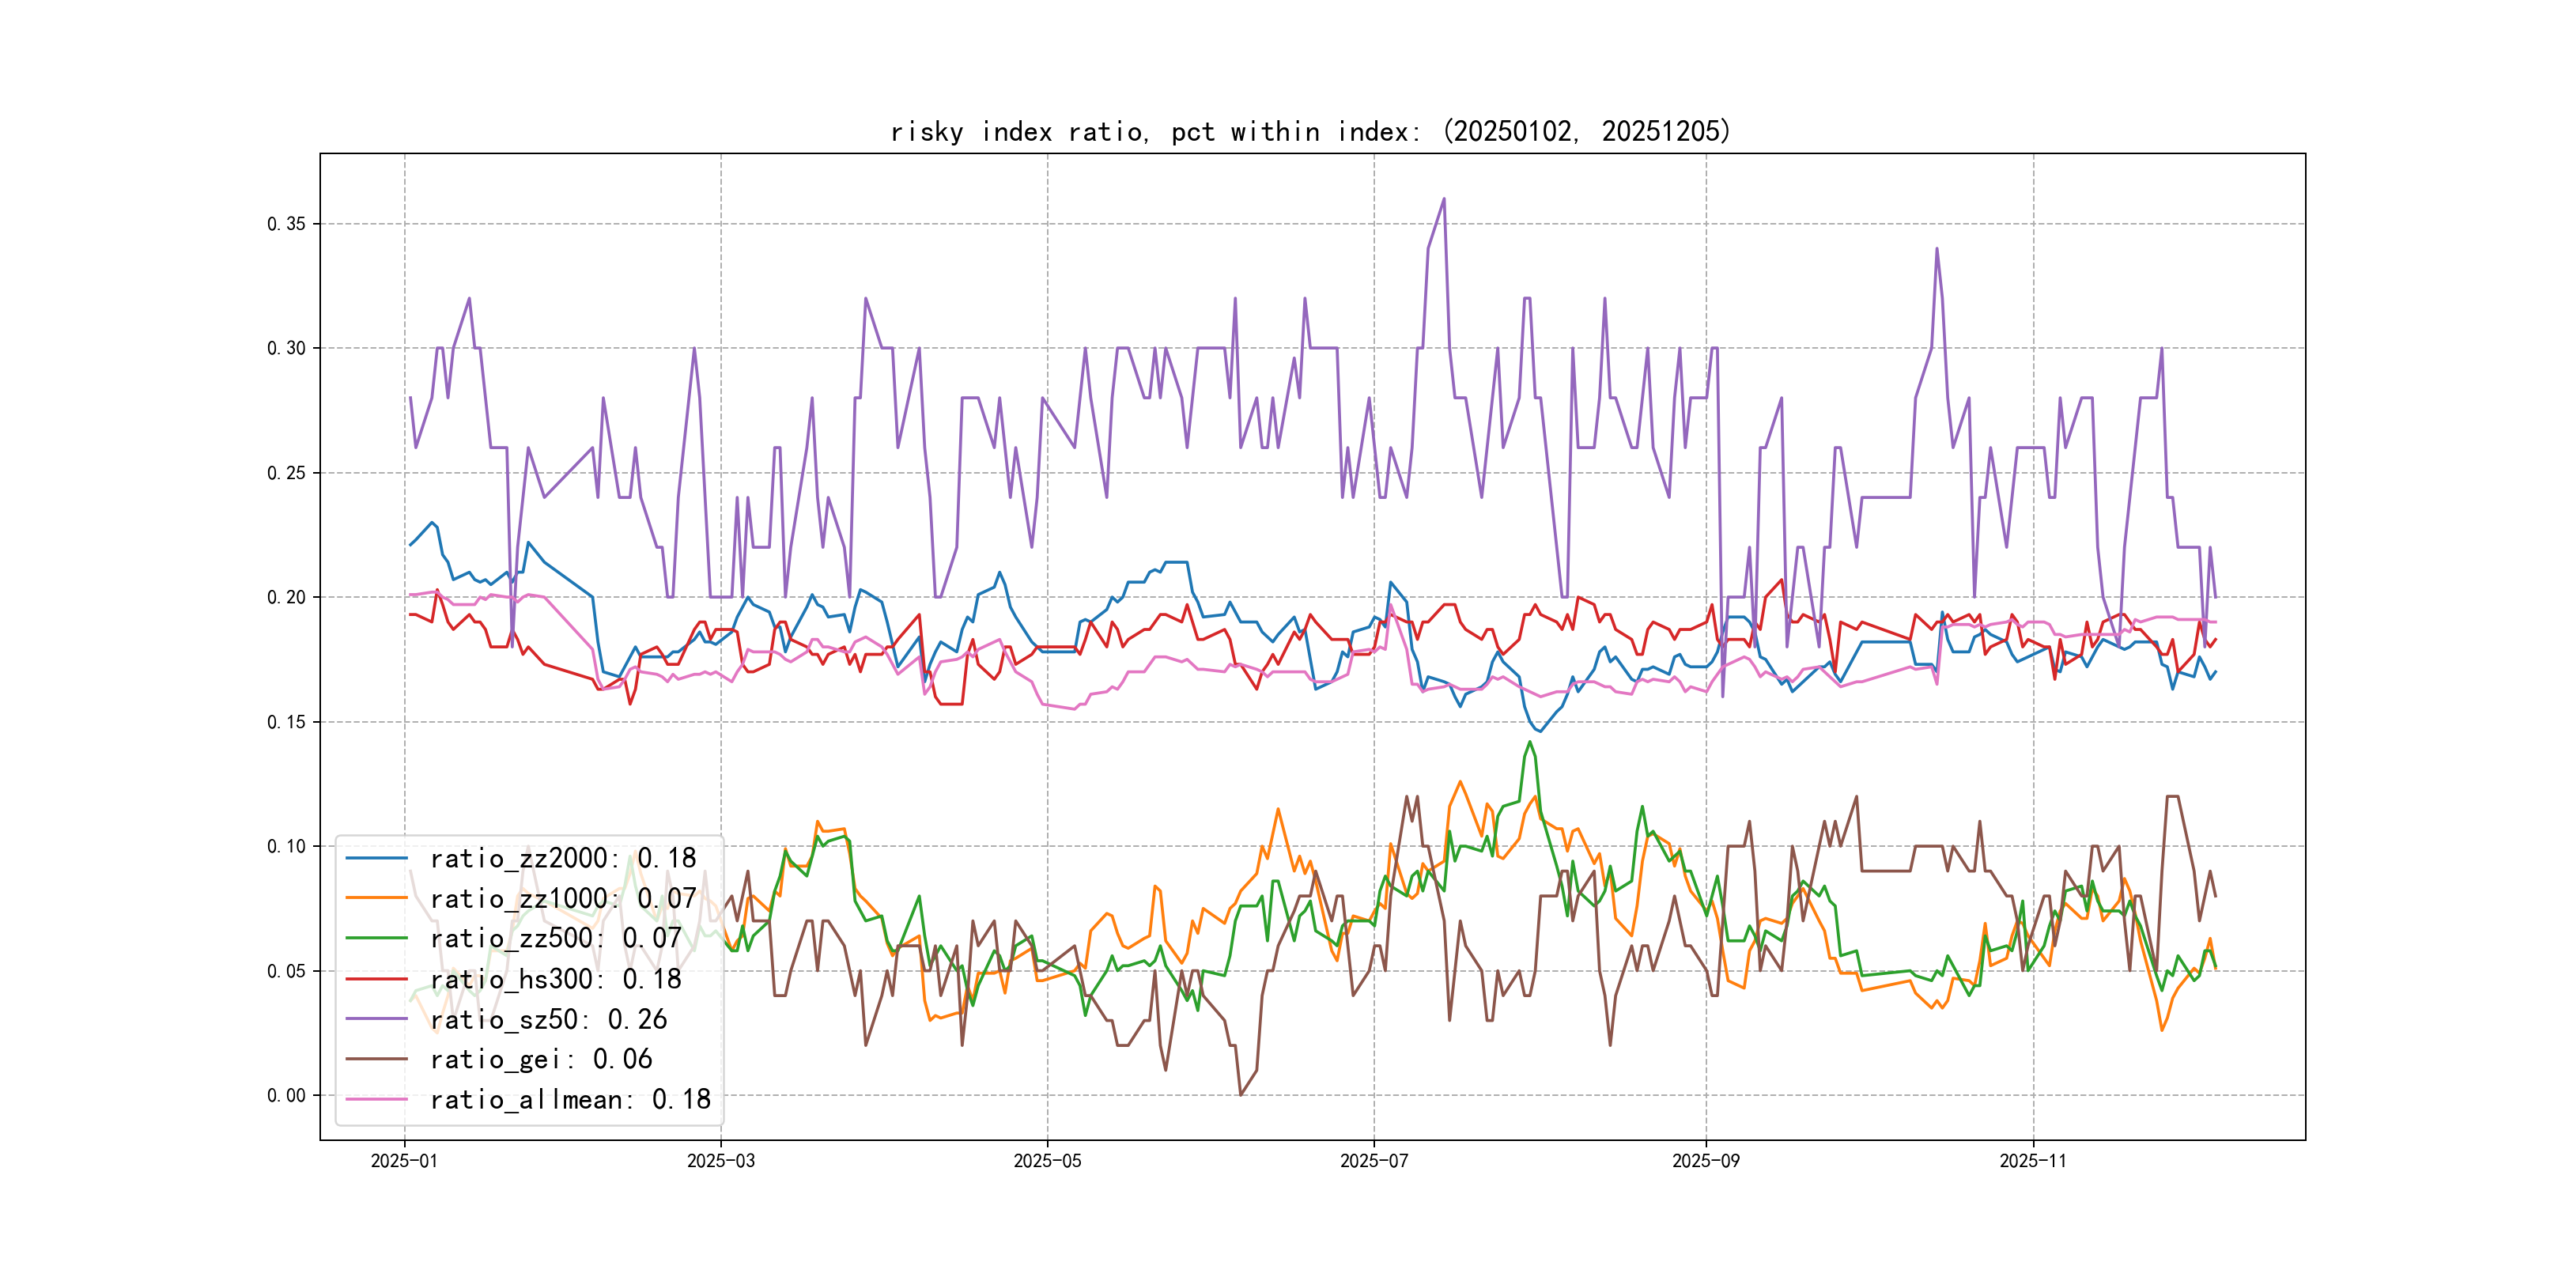Click the 2025-01 x-axis tick label
2562x1281 pixels.
point(404,1161)
